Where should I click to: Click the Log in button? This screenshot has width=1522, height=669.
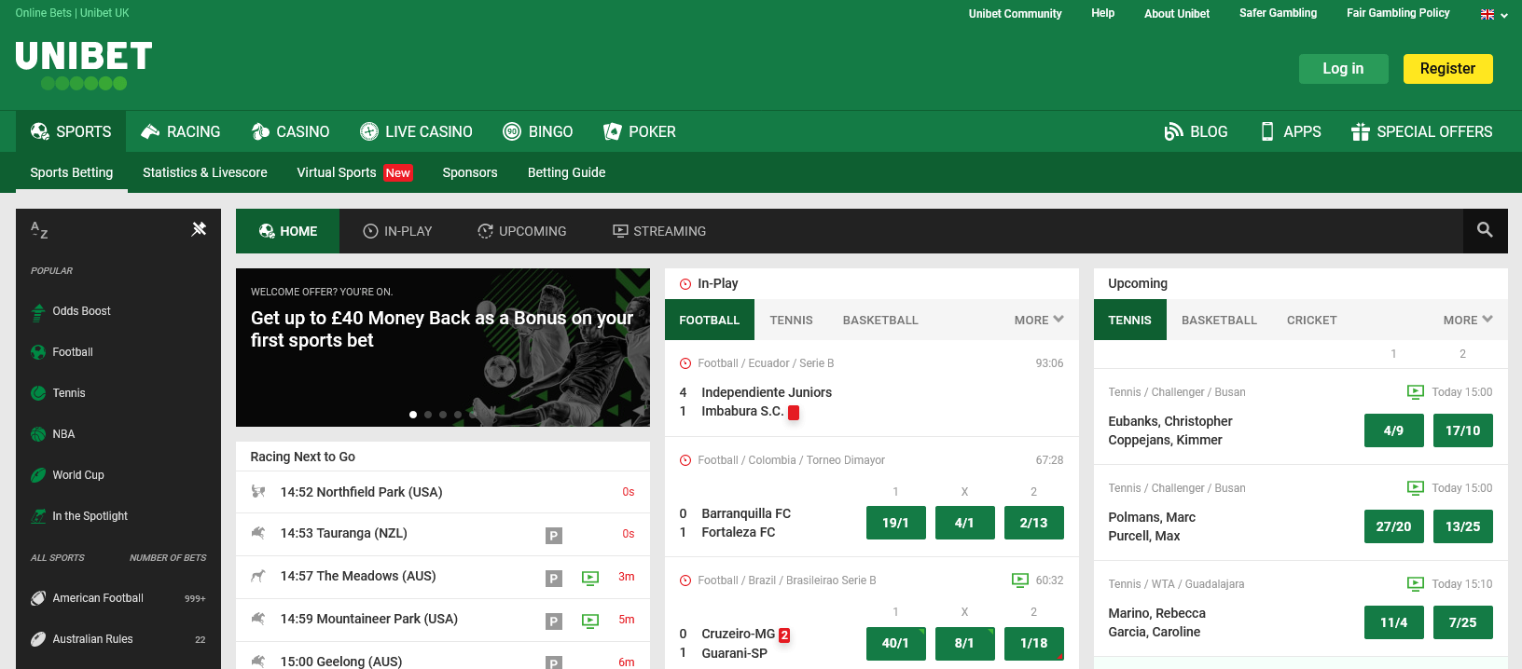(1344, 69)
